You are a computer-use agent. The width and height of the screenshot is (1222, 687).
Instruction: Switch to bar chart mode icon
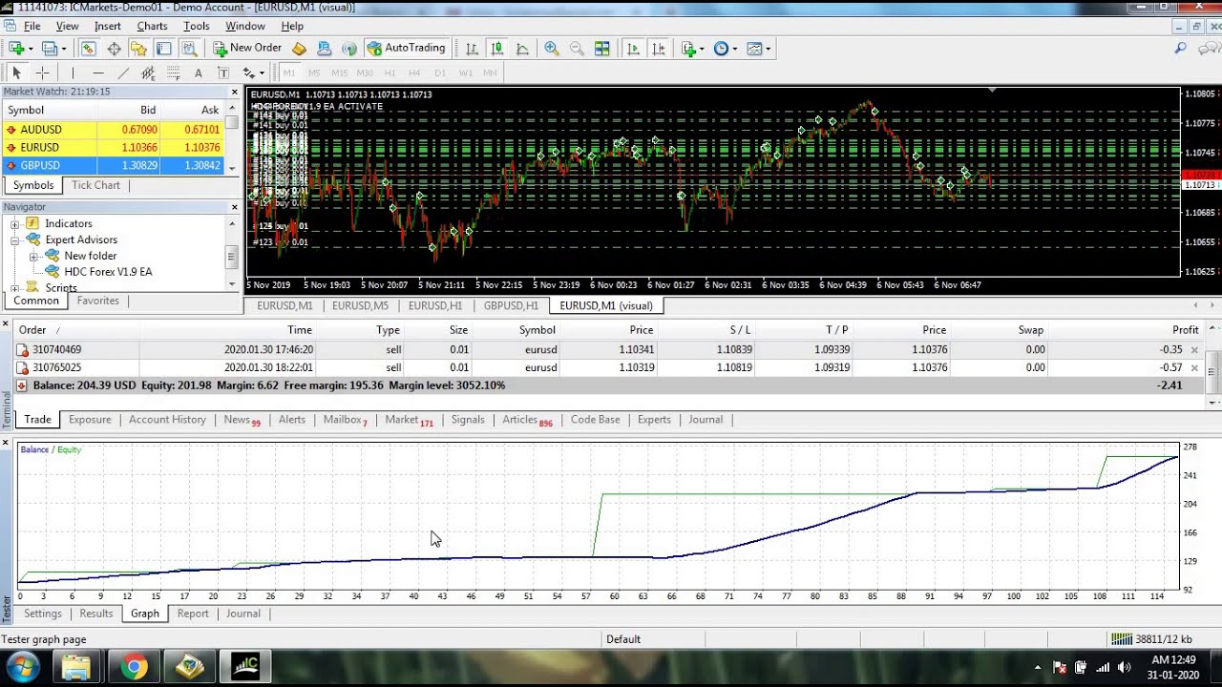(x=472, y=49)
